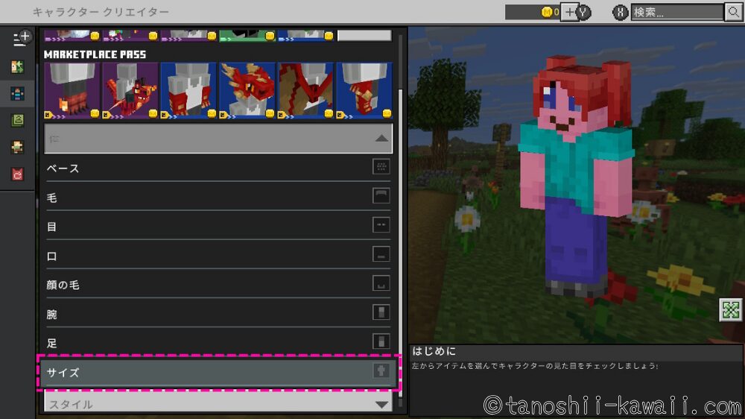Click the item list vertical scrollbar

(402, 224)
